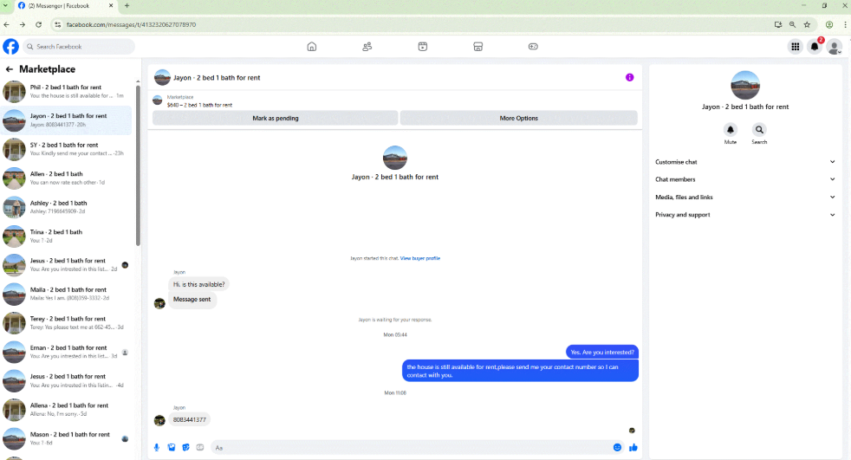Click More Options button

519,119
